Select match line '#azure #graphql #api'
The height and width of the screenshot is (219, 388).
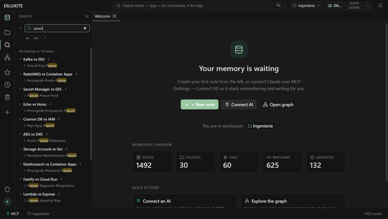[x=42, y=200]
